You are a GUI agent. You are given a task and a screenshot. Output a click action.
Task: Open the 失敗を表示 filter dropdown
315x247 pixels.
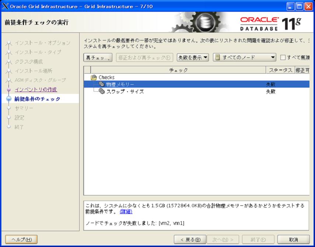[193, 57]
